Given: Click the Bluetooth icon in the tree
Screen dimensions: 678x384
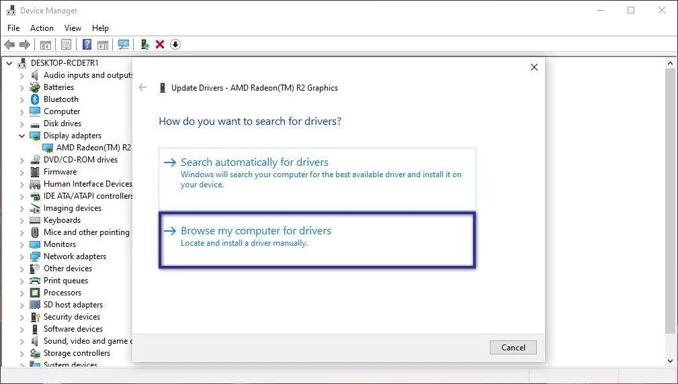Looking at the screenshot, I should click(34, 99).
